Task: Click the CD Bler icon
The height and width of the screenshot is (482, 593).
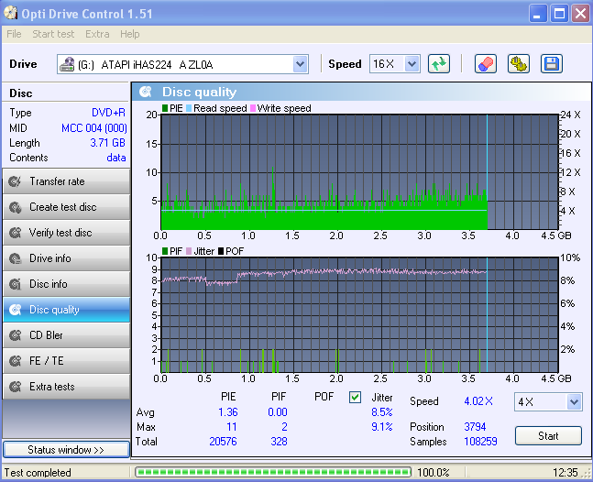Action: (x=16, y=335)
